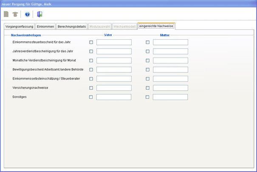
Task: Check Vater box for Einkommenssteuerbescheid
Action: (x=91, y=43)
